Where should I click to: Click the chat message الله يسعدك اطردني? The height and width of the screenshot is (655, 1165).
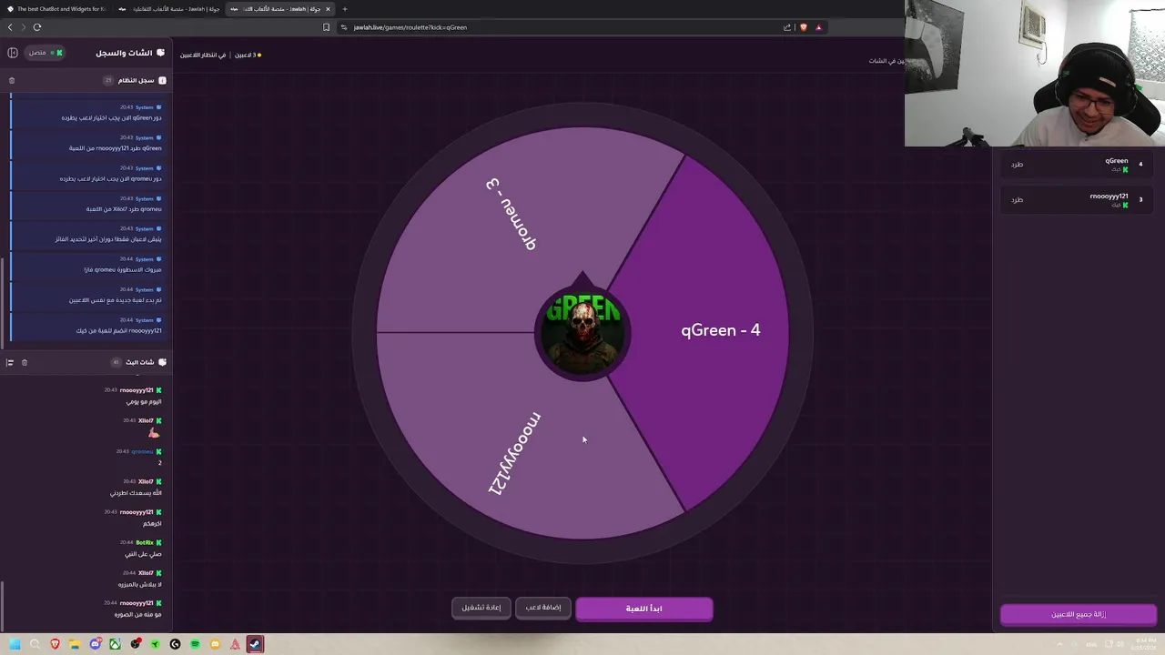pyautogui.click(x=137, y=493)
